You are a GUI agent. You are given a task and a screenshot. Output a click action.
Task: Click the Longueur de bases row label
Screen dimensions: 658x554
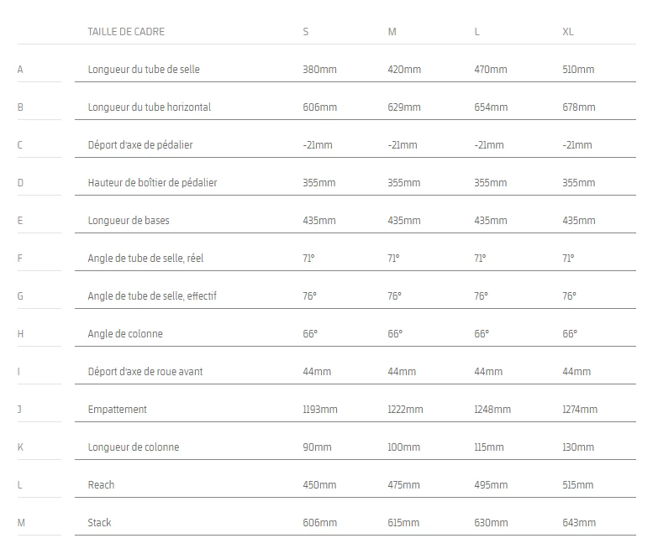pyautogui.click(x=129, y=221)
